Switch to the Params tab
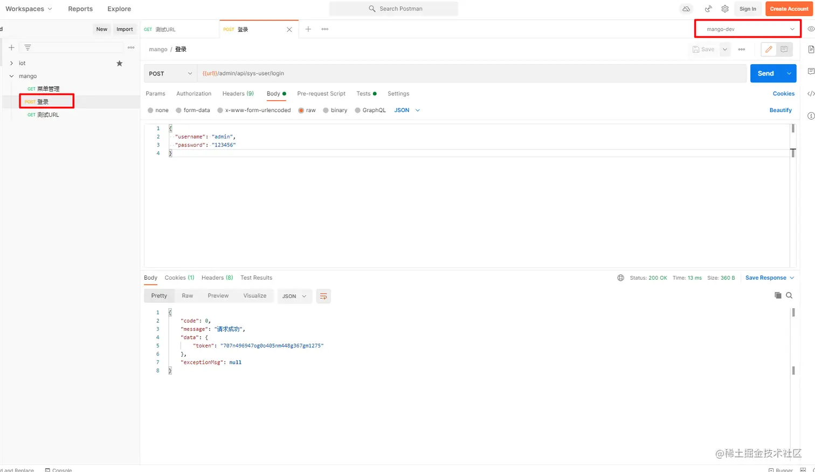815x472 pixels. coord(155,94)
